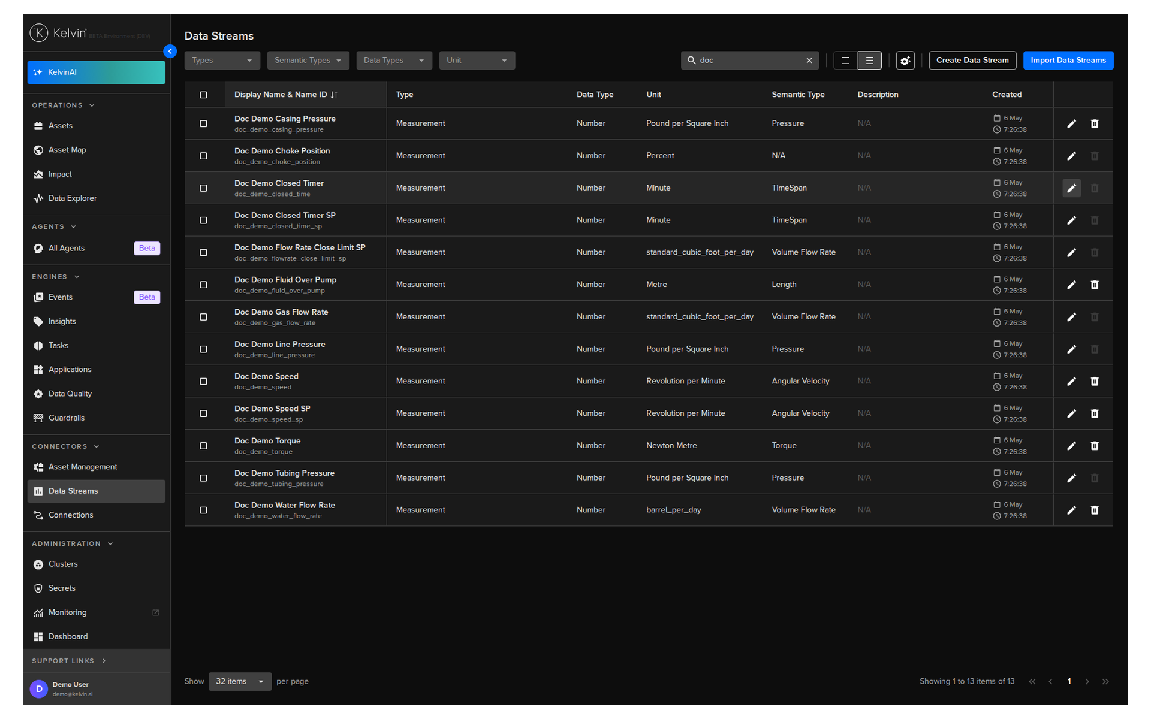Collapse the Agents sidebar section
Image resolution: width=1151 pixels, height=719 pixels.
(x=54, y=227)
